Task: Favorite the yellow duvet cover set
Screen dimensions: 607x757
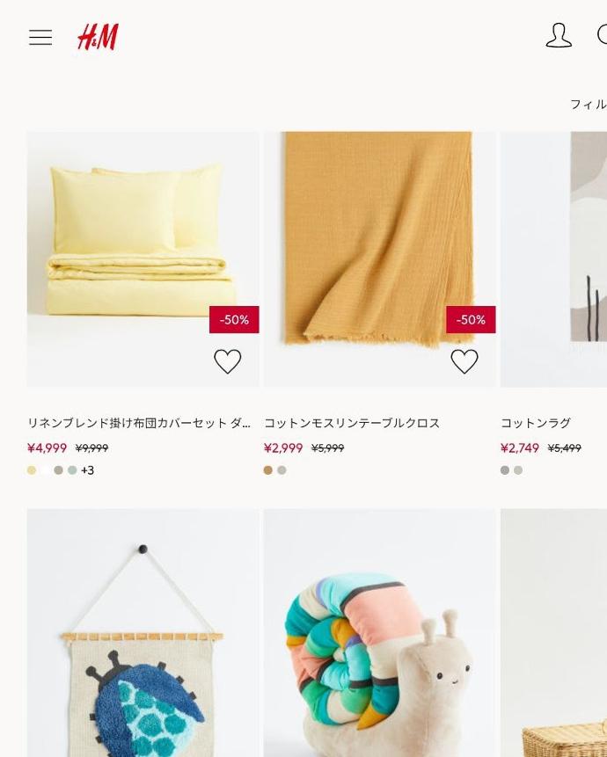Action: point(228,361)
